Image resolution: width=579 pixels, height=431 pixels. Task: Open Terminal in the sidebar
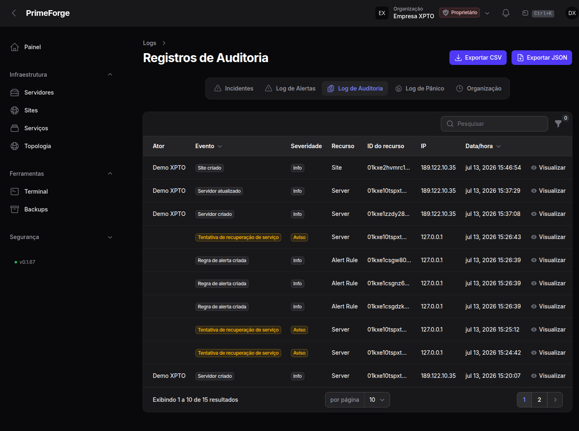coord(61,192)
